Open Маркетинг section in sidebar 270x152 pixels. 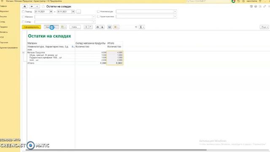click(x=4, y=11)
